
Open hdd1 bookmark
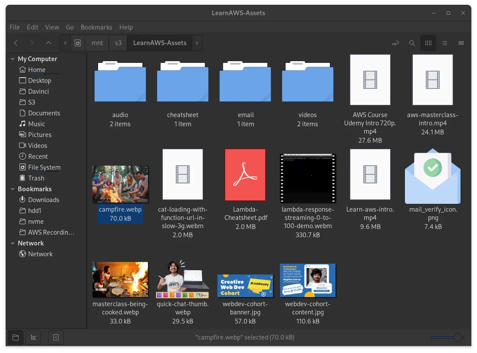click(x=34, y=211)
